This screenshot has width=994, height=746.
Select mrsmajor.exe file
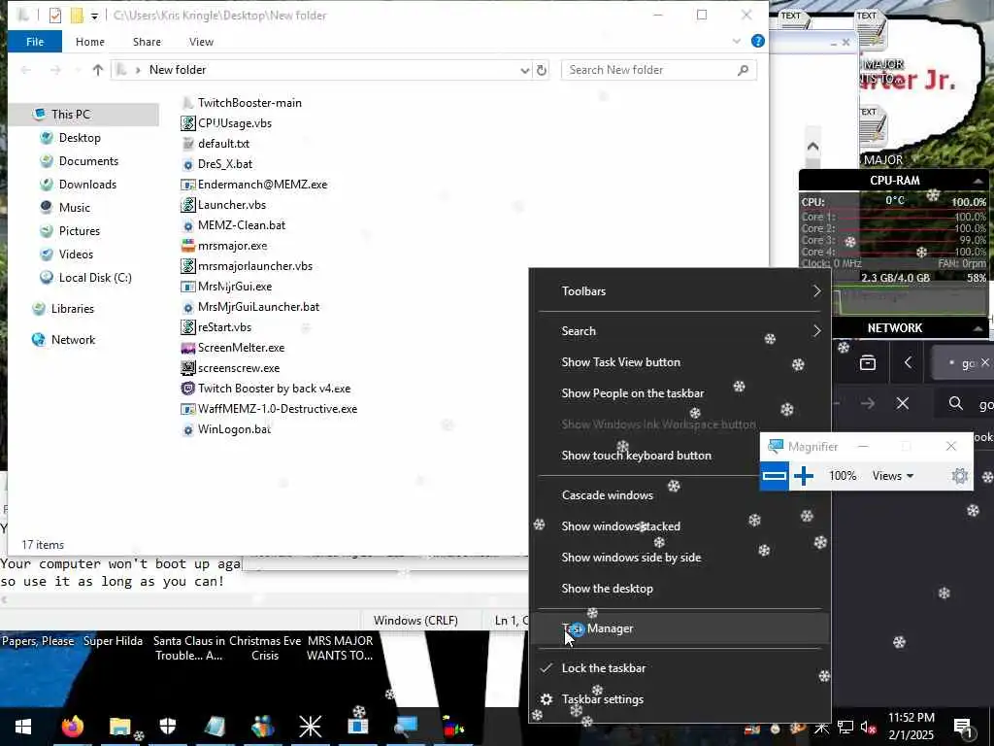pos(232,246)
